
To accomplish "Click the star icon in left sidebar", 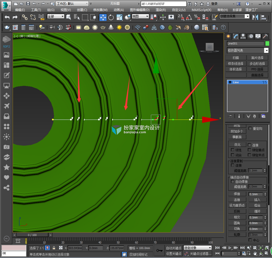I will coord(7,167).
